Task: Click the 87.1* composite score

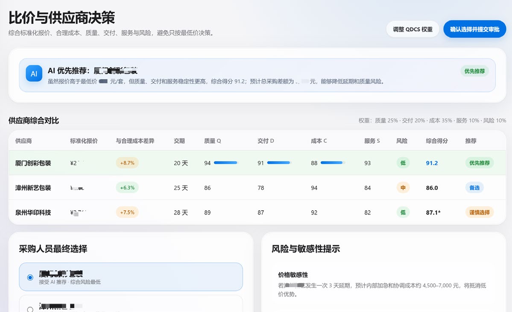Action: click(x=433, y=212)
